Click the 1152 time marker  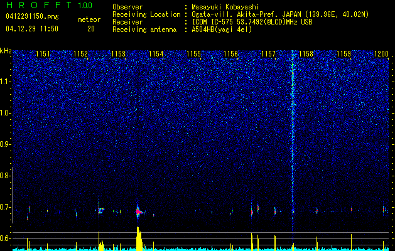pyautogui.click(x=80, y=54)
